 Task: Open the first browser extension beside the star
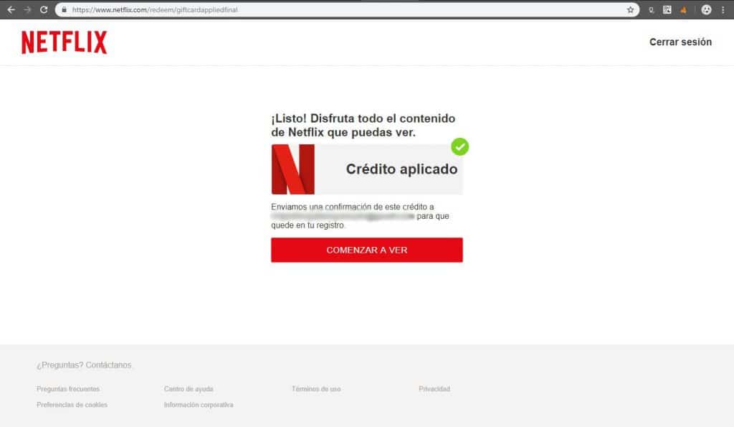tap(651, 10)
